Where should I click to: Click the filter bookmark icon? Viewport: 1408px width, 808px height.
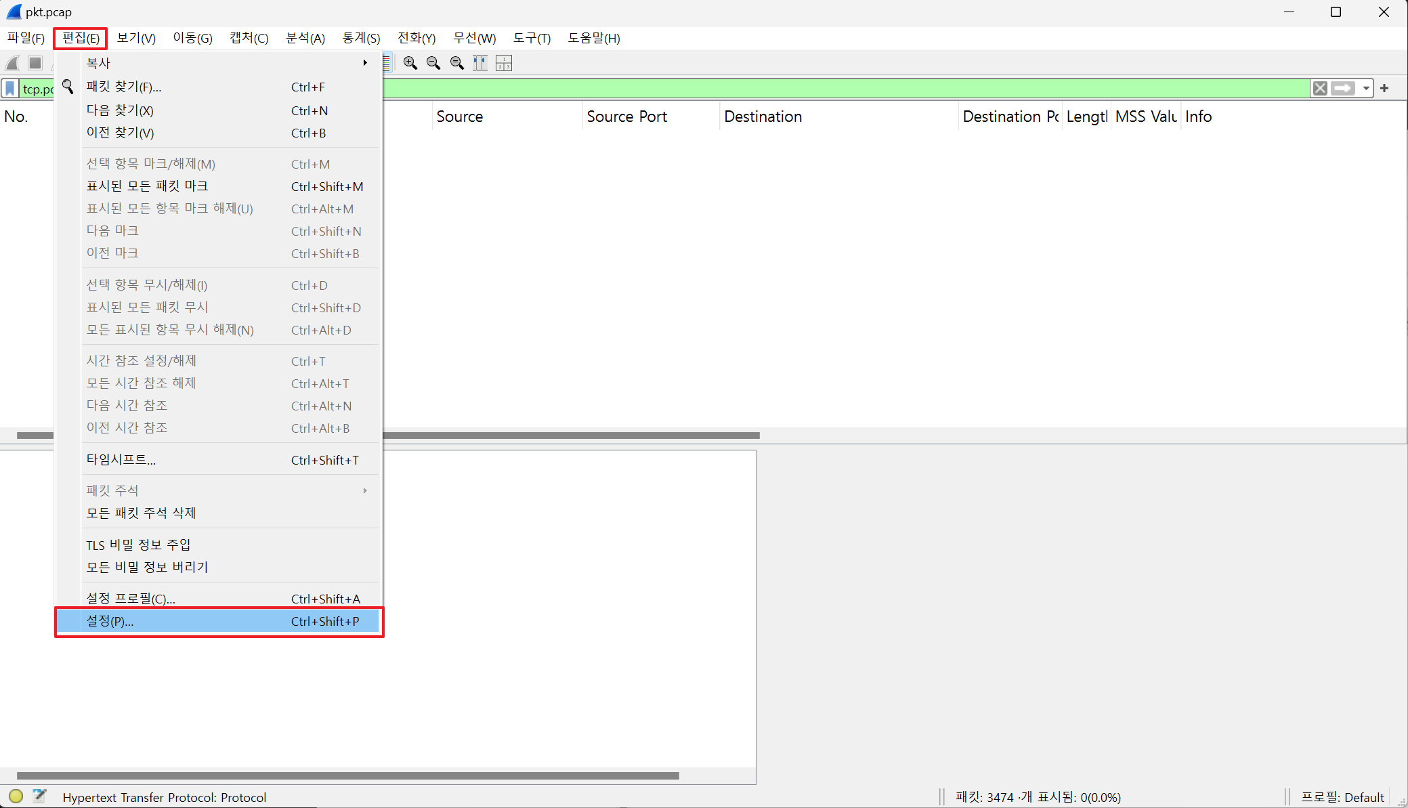click(10, 89)
